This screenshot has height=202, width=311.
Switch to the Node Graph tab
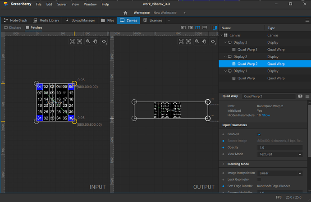click(15, 20)
